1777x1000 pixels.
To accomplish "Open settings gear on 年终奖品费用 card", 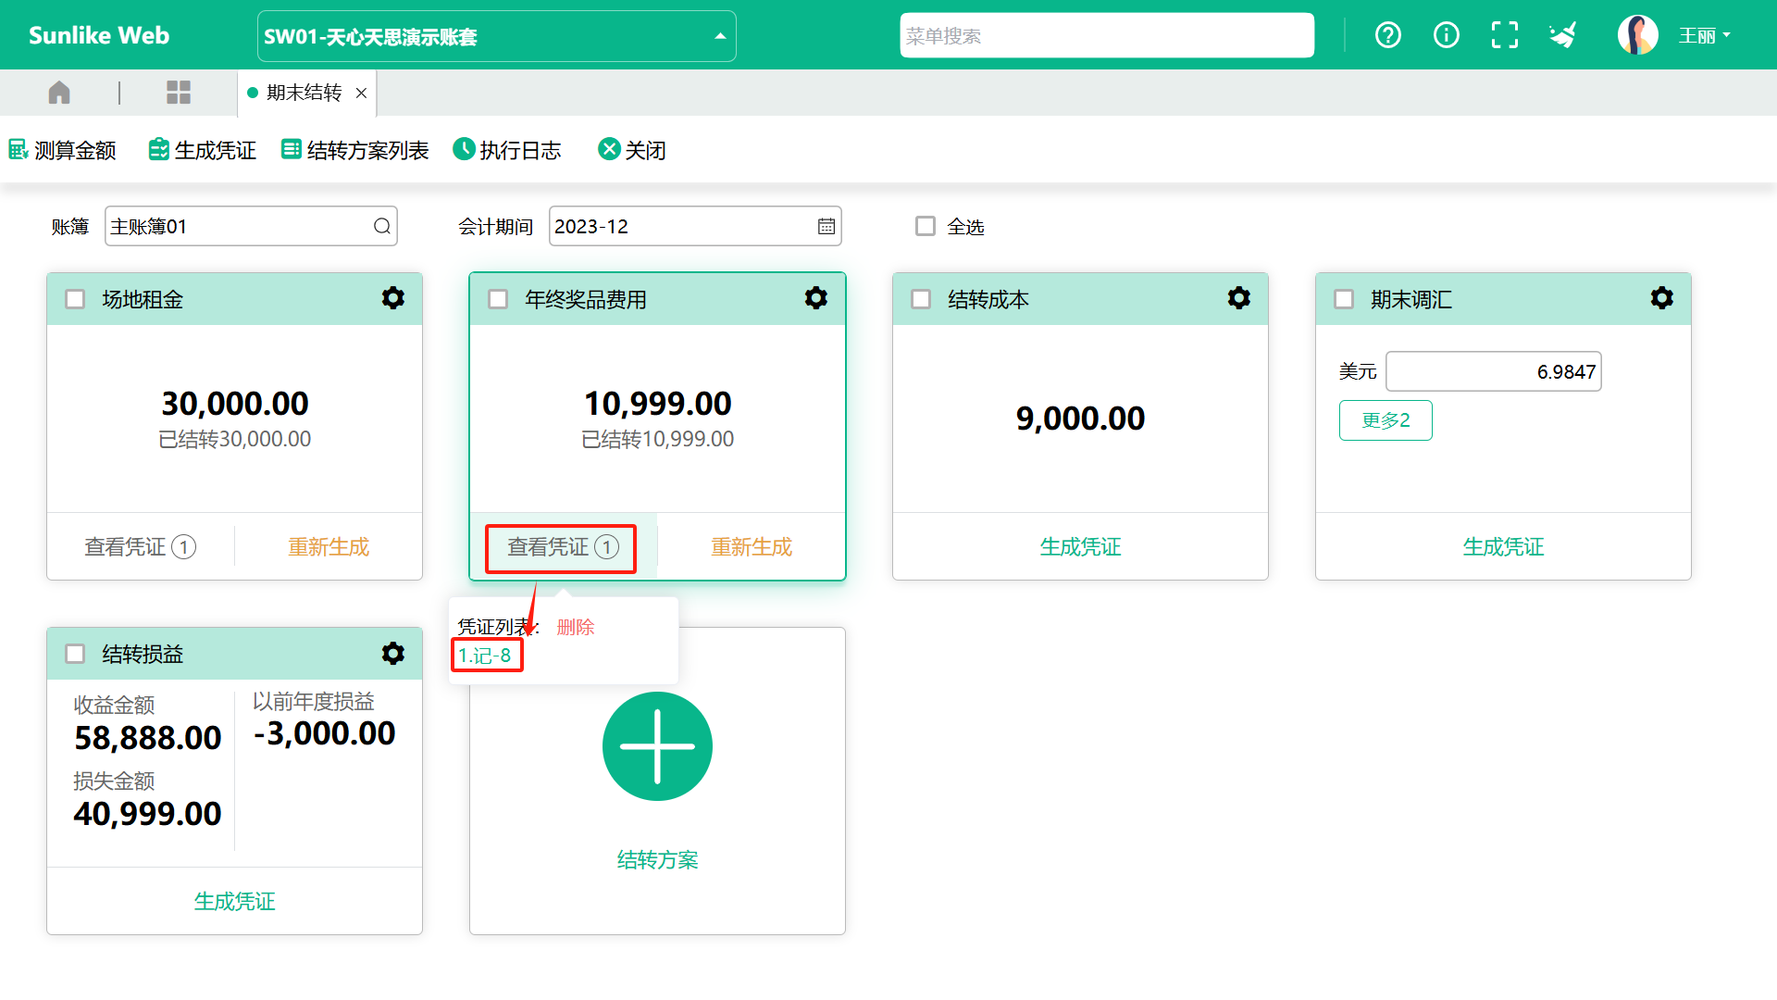I will [x=816, y=298].
